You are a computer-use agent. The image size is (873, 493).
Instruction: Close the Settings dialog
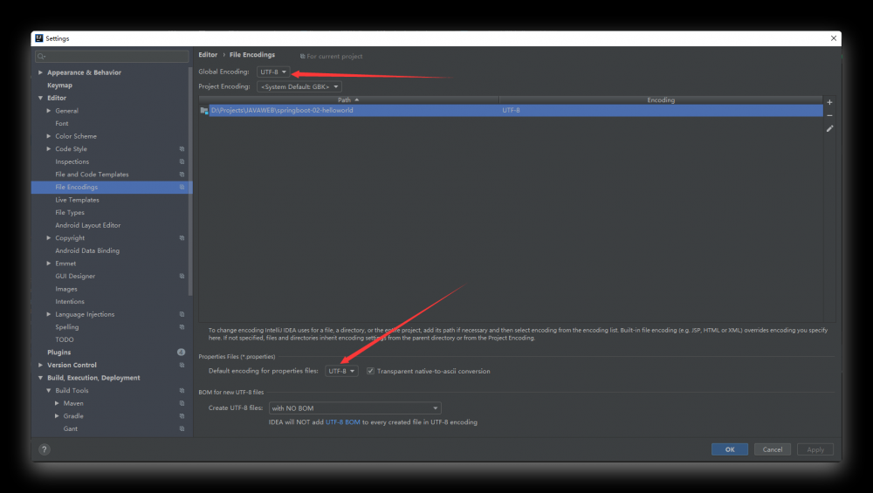(x=834, y=38)
